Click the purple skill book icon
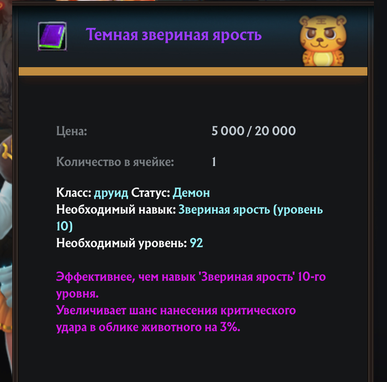Image resolution: width=387 pixels, height=382 pixels. (52, 36)
